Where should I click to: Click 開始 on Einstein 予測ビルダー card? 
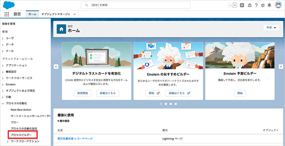point(240,93)
